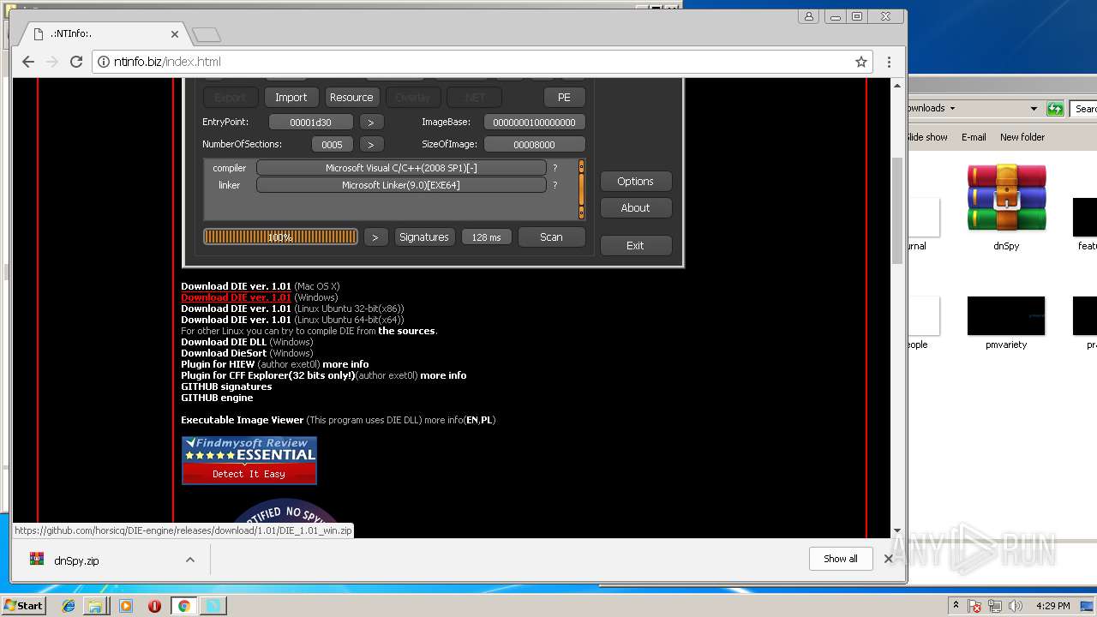Click Microsoft Visual C/C++ compiler entry
This screenshot has width=1097, height=617.
401,168
